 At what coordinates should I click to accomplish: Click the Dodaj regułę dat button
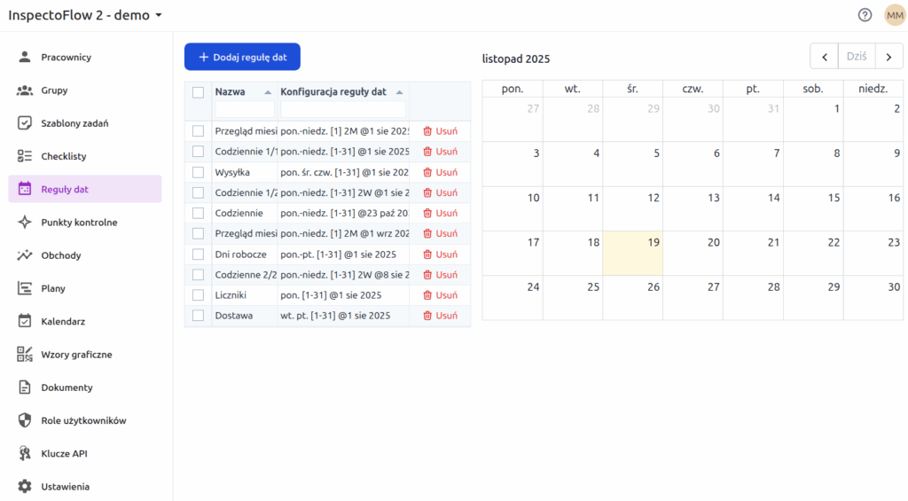(242, 57)
